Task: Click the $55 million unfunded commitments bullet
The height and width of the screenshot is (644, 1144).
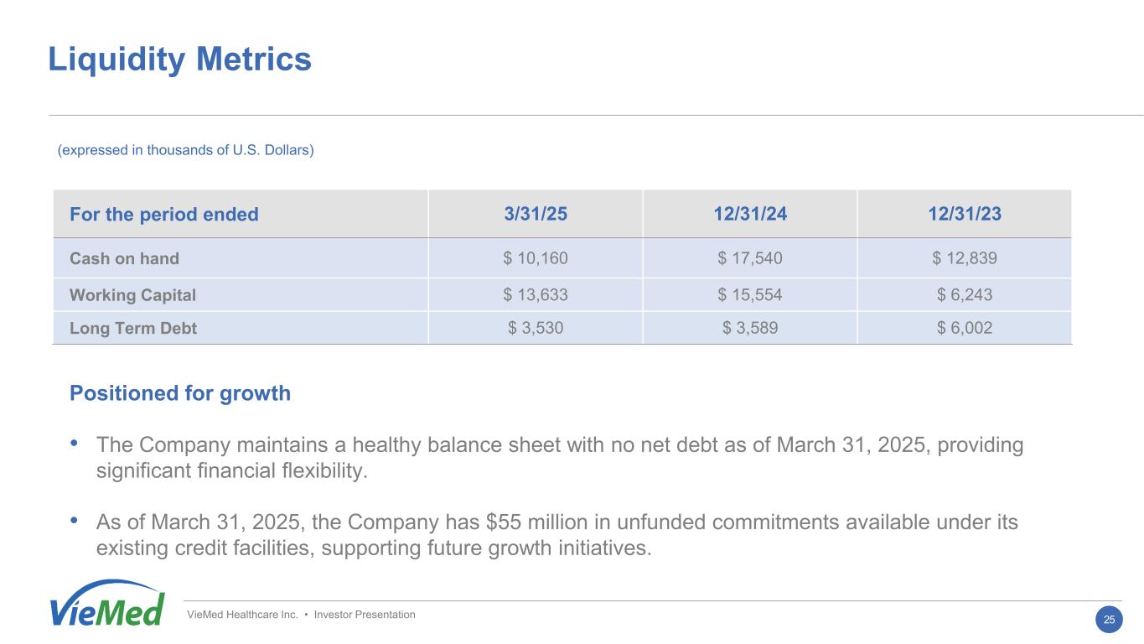Action: 556,535
